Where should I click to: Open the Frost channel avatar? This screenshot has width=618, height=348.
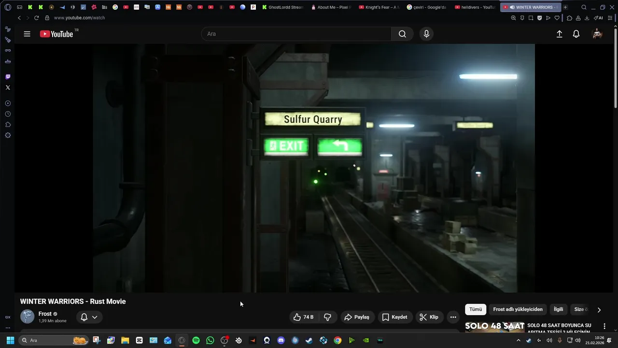(27, 317)
